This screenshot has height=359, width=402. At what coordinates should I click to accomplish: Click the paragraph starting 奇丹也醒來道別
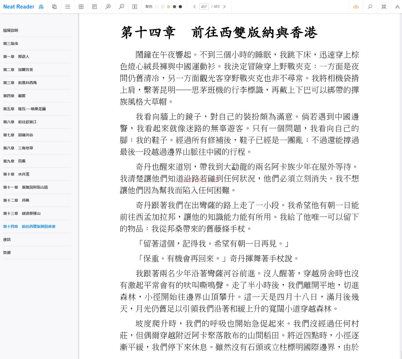tap(240, 178)
